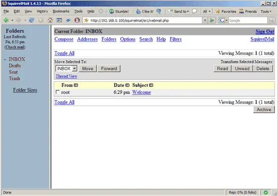Click the Stop loading icon
278x196 pixels.
click(x=41, y=20)
